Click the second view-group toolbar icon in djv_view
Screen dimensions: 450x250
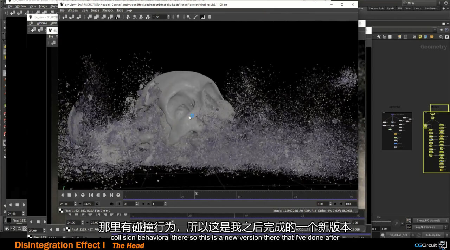pyautogui.click(x=96, y=17)
